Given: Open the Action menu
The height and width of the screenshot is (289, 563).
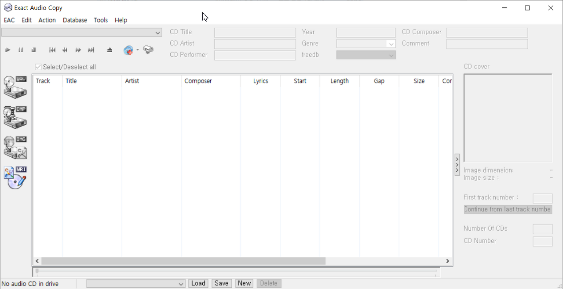Looking at the screenshot, I should click(x=47, y=20).
